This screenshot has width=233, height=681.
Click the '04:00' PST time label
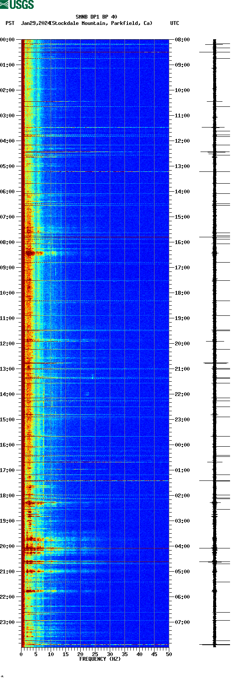(x=7, y=141)
